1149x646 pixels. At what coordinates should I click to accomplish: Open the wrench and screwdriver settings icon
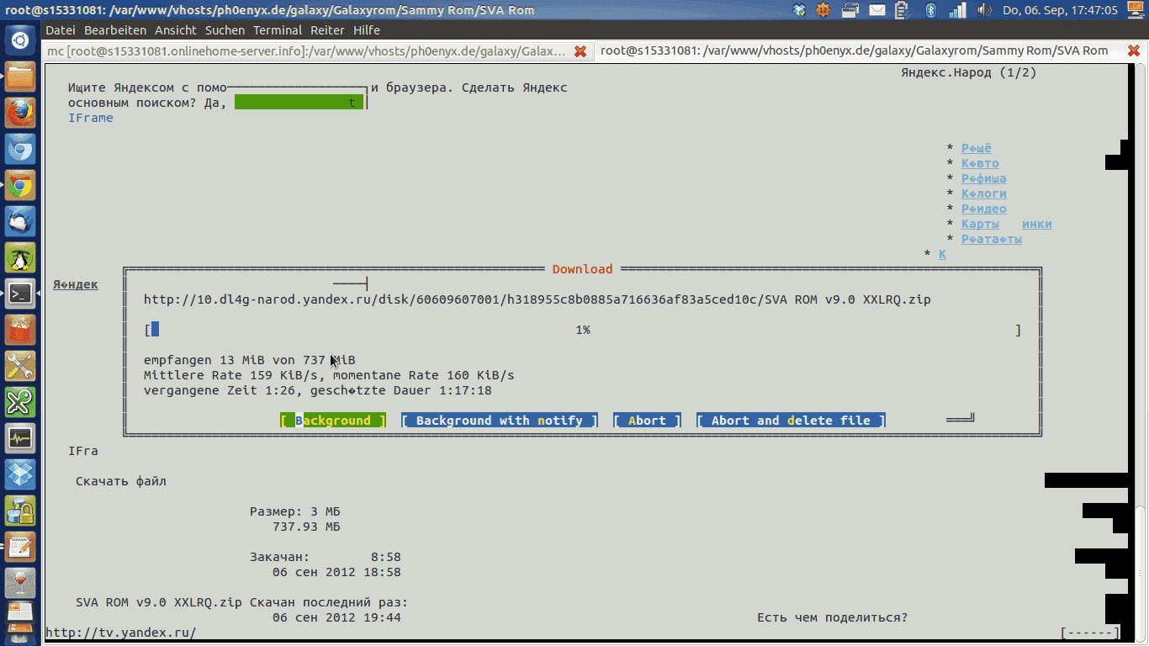(20, 366)
